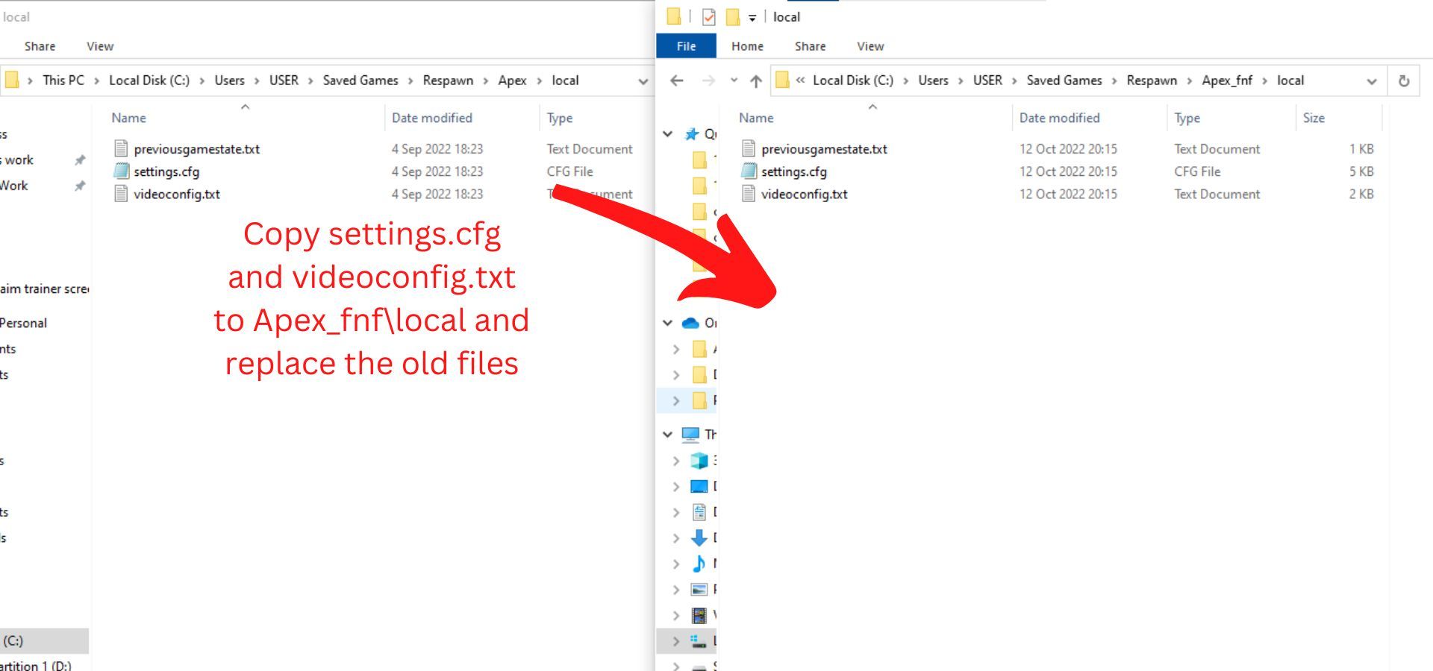Open the Recent locations dropdown beside Forward arrow

tap(734, 81)
